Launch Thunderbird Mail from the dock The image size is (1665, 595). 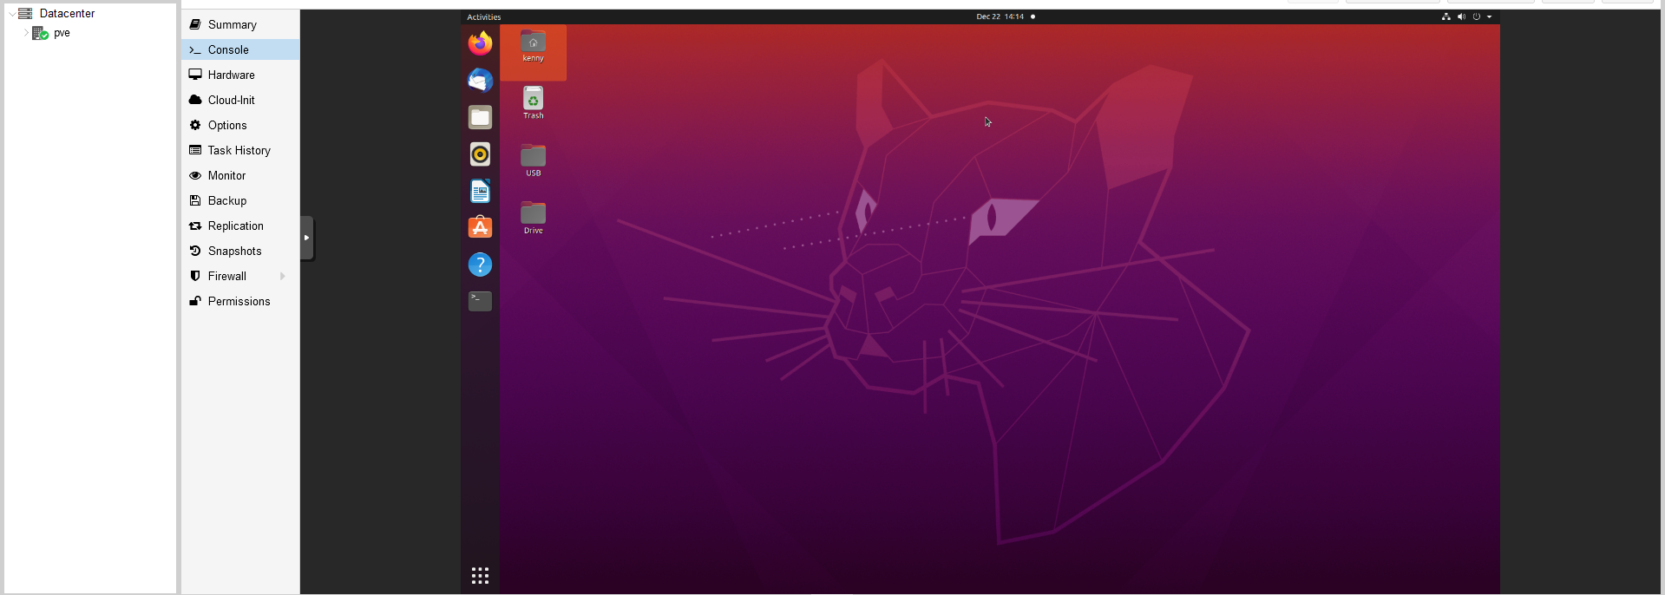(480, 81)
